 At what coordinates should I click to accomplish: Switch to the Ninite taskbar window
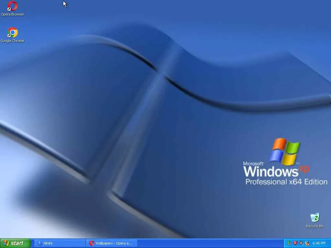[60, 243]
